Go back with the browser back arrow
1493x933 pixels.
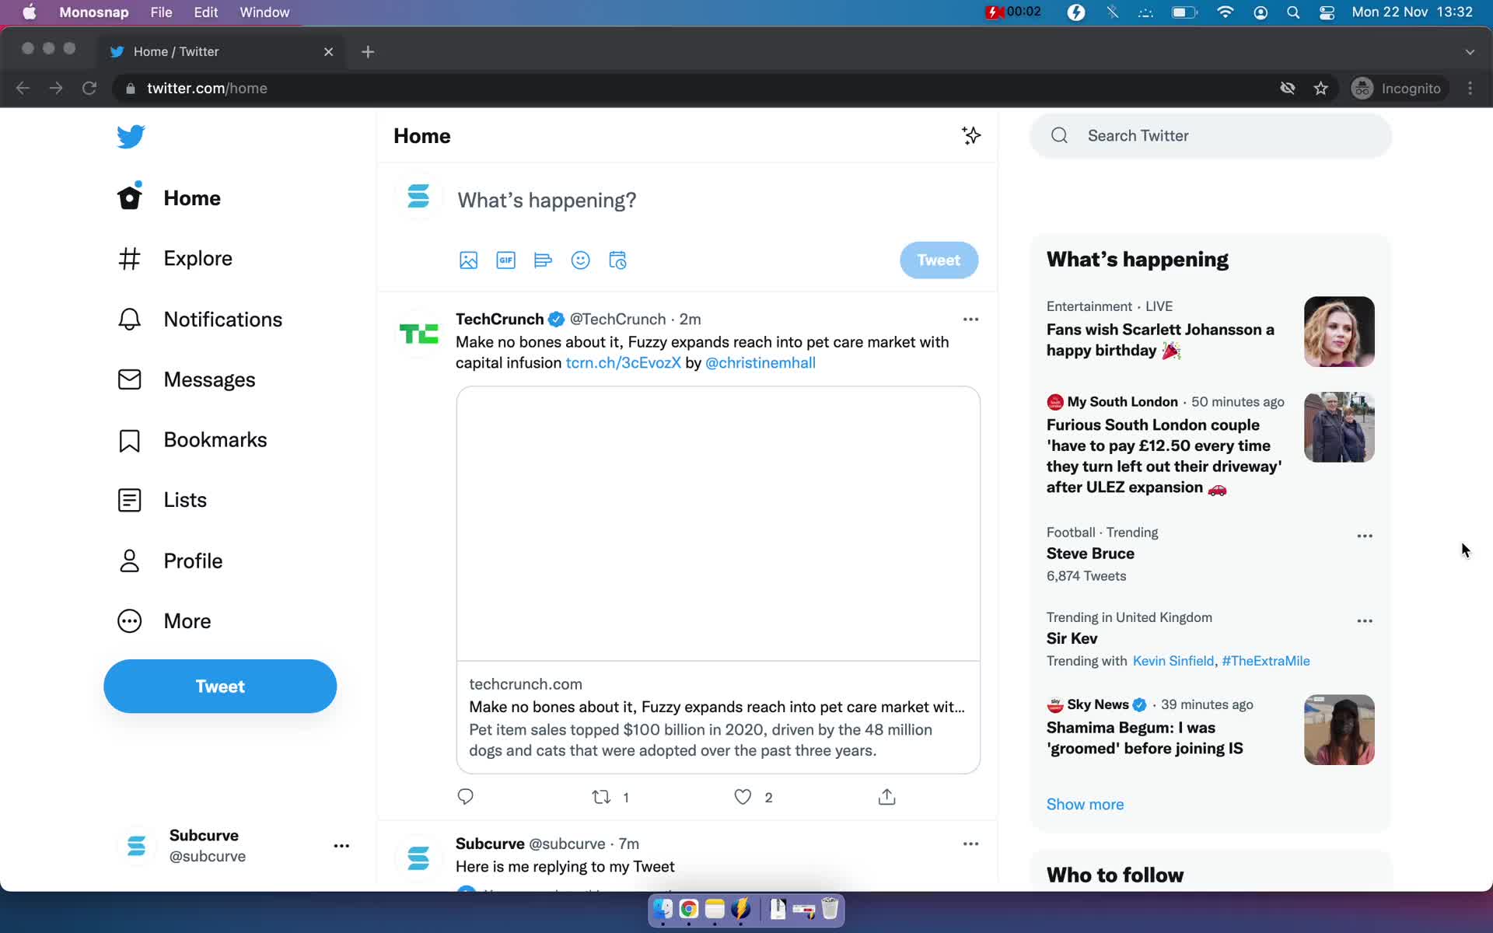(23, 89)
